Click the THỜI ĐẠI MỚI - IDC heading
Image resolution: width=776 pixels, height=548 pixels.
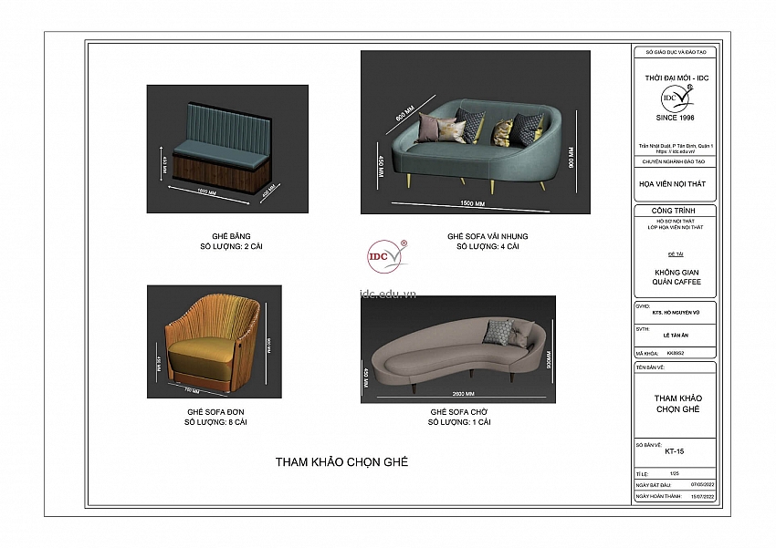click(x=676, y=78)
